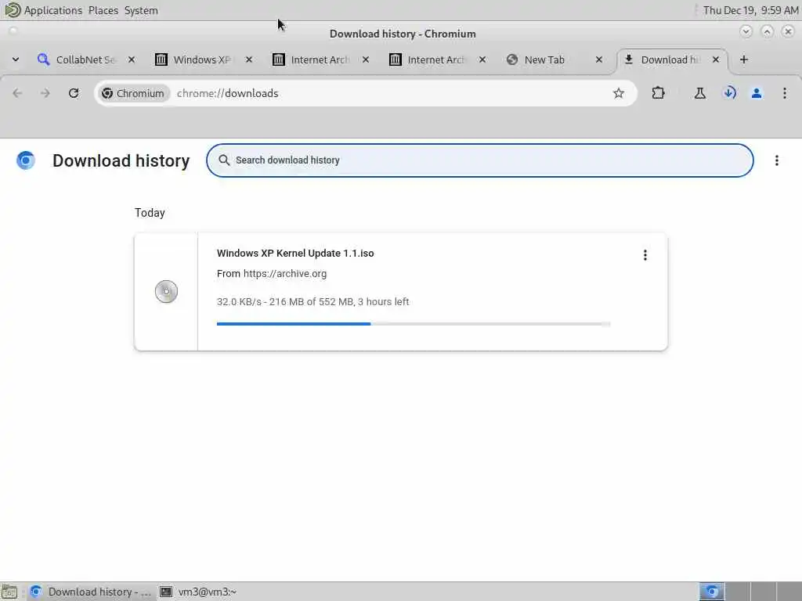Open the Chromium three-dot main menu

point(785,93)
